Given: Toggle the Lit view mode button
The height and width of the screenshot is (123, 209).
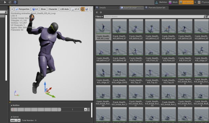Looking at the screenshot, I should click(35, 9).
